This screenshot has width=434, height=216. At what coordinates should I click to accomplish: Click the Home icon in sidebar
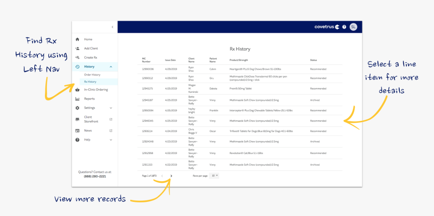tap(77, 39)
